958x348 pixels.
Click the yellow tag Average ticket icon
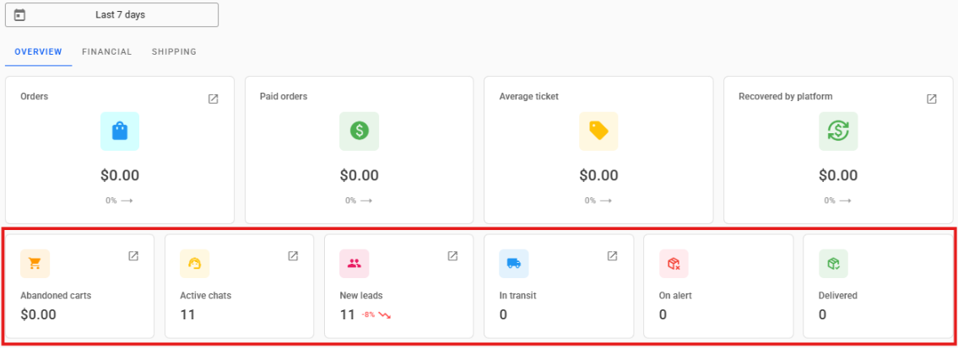(598, 131)
